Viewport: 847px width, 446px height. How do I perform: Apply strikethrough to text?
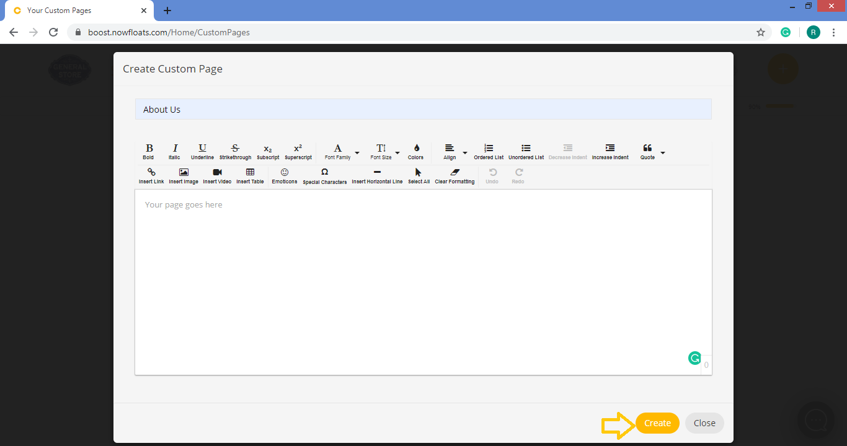(235, 151)
